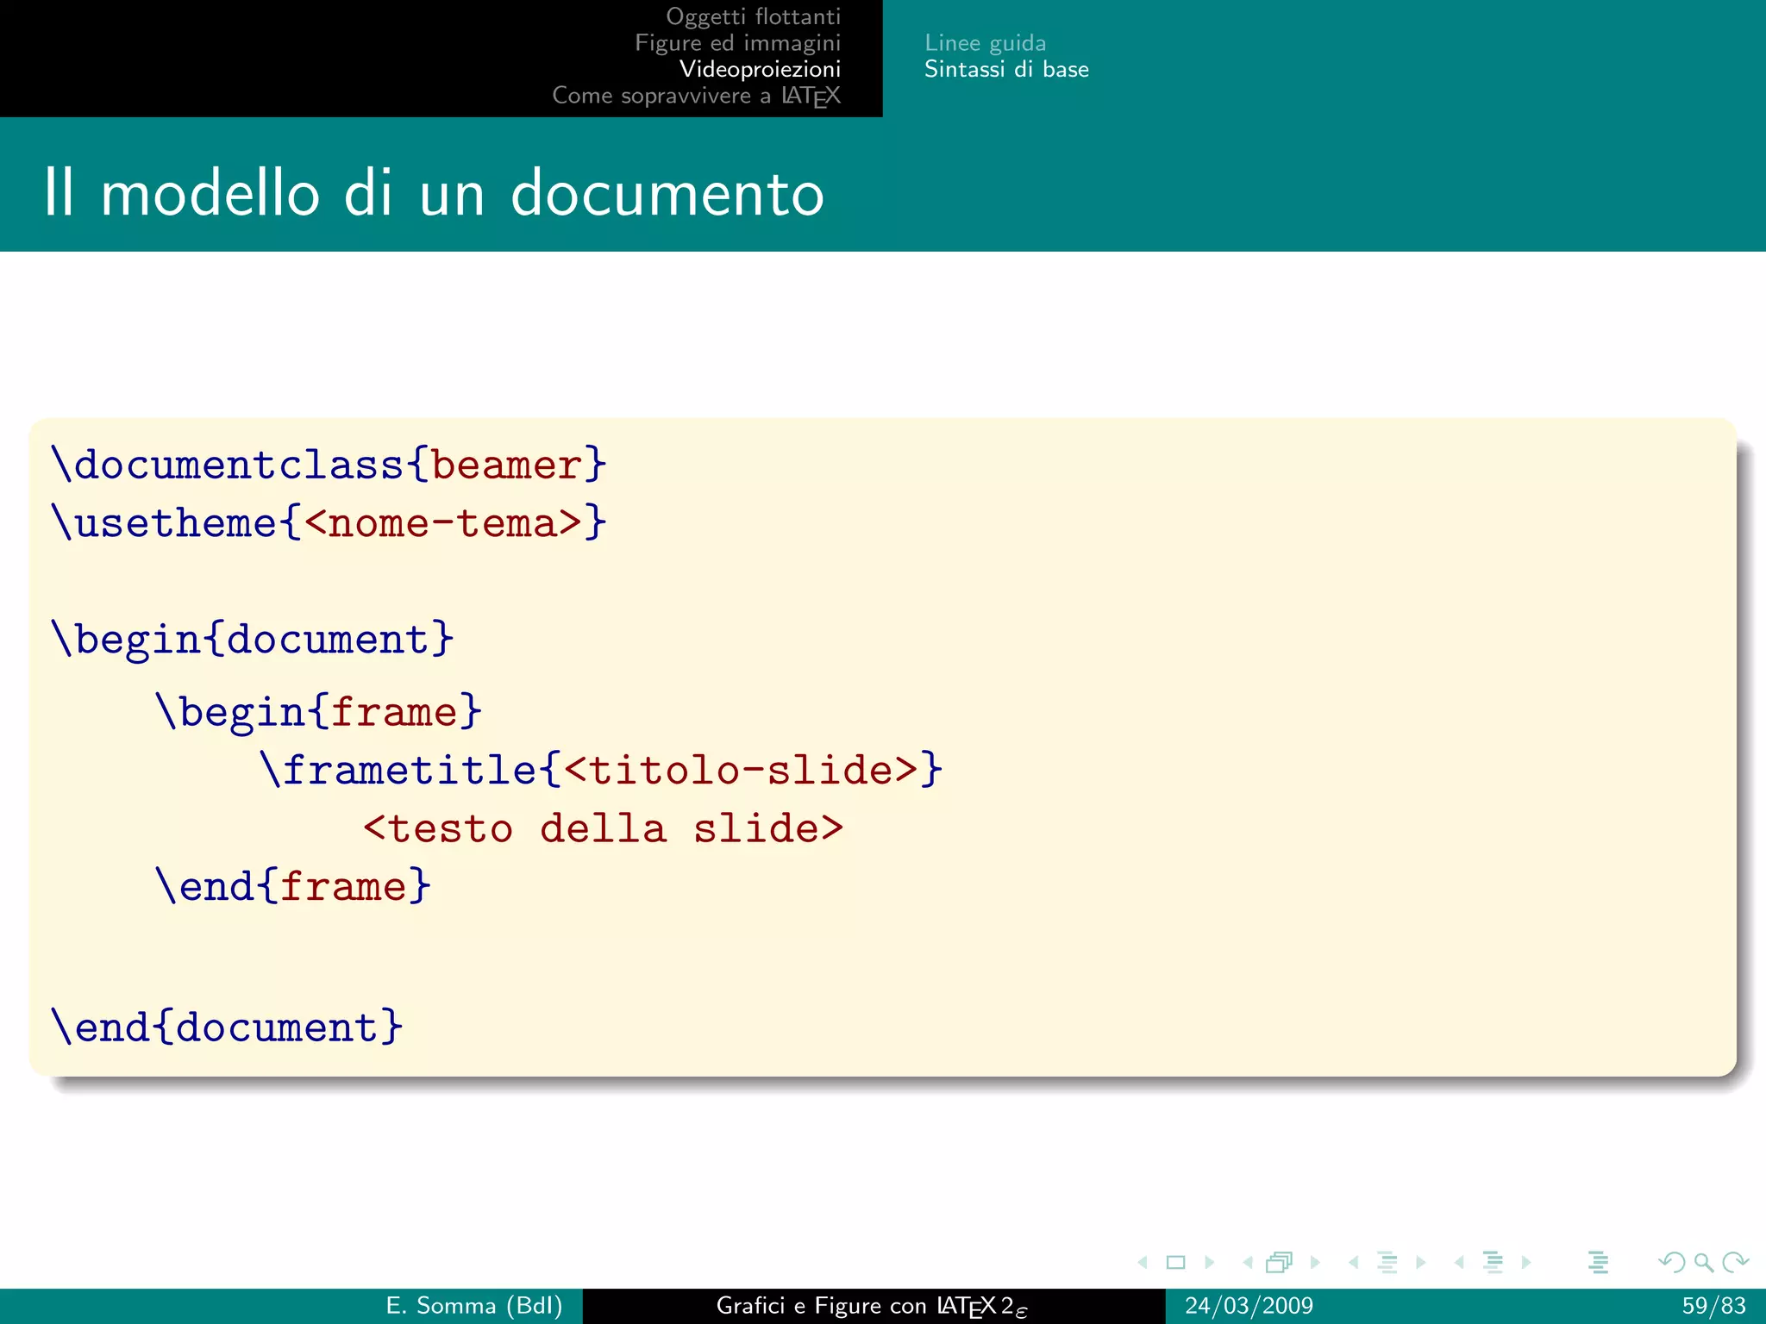The width and height of the screenshot is (1766, 1324).
Task: Open the Come sopravvivere a LaTeX section
Action: 696,96
